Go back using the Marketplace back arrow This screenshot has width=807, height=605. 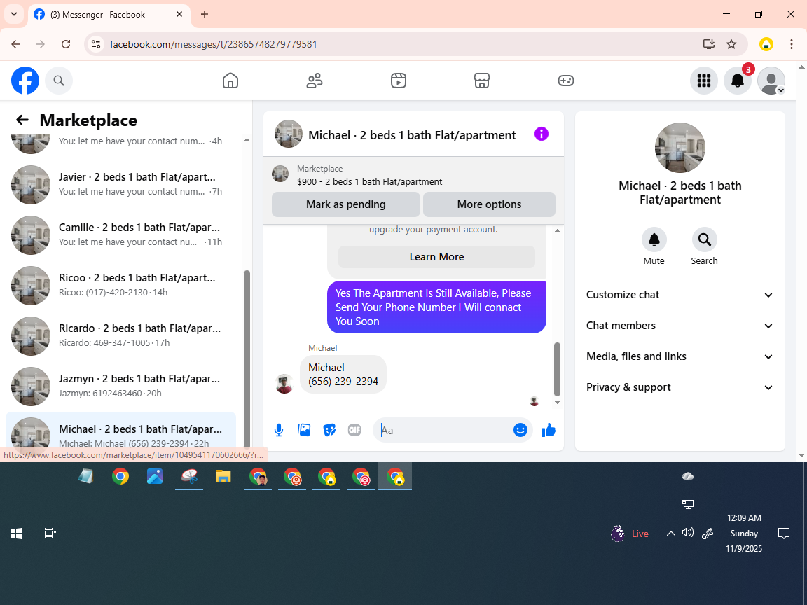pyautogui.click(x=22, y=120)
